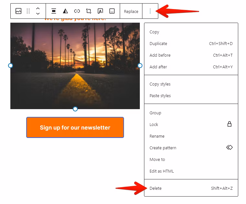Viewport: 246px width, 204px height.
Task: Add a caption with the caption icon
Action: tap(112, 11)
